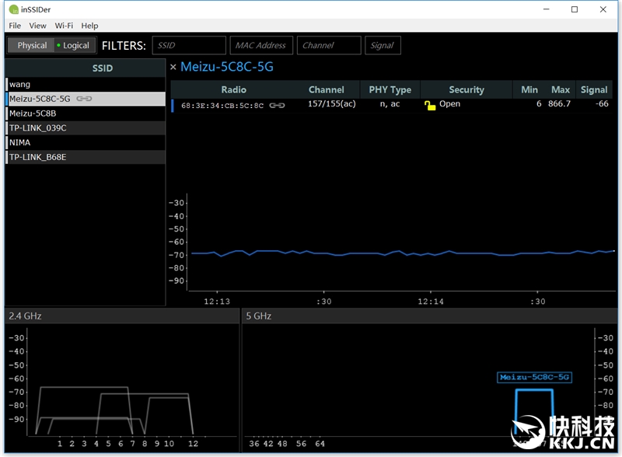The height and width of the screenshot is (457, 622).
Task: Switch to Logical view mode
Action: tap(74, 45)
